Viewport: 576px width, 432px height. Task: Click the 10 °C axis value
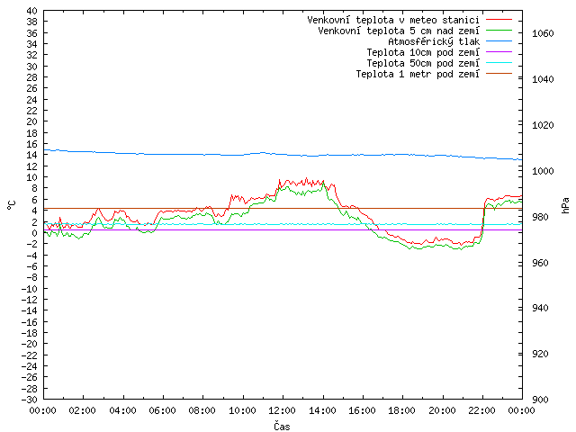pyautogui.click(x=32, y=177)
